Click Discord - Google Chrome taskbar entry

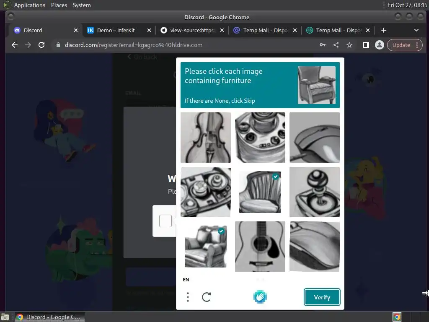(x=49, y=317)
